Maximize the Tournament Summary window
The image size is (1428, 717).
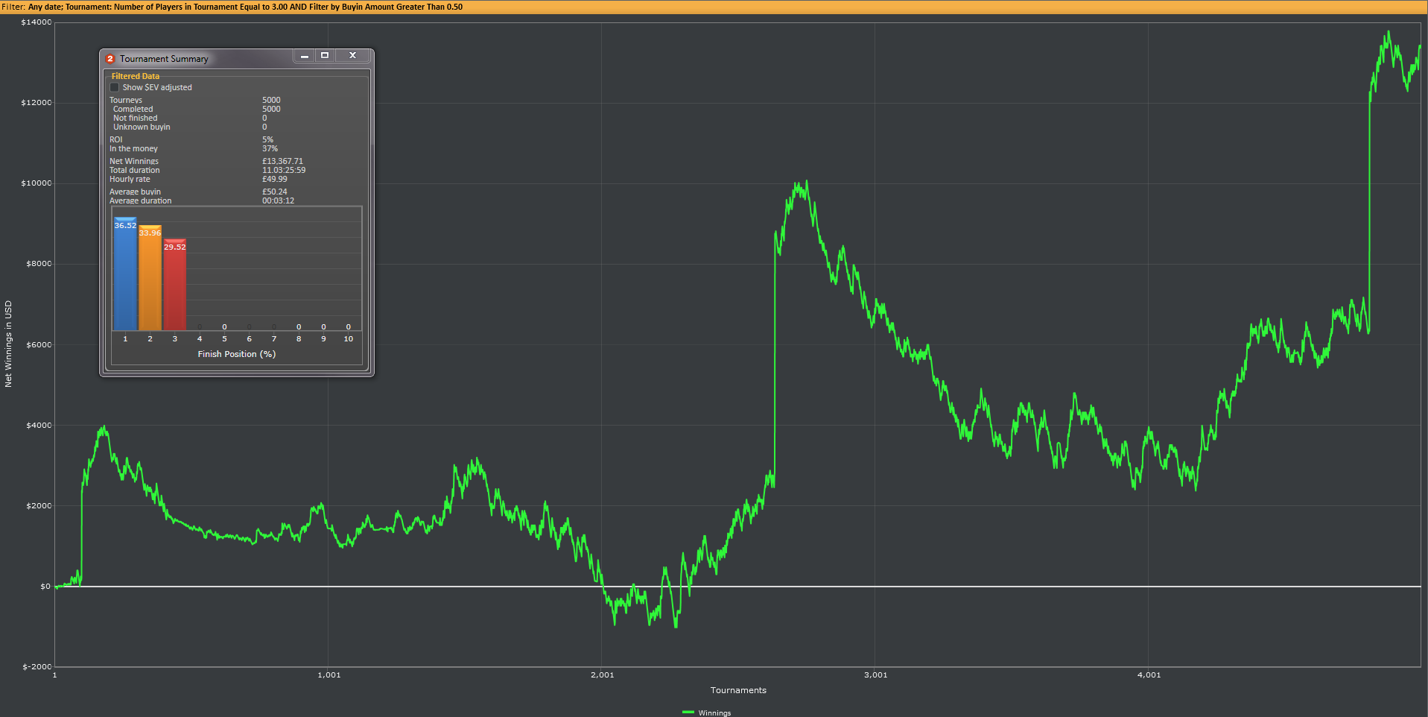coord(325,56)
